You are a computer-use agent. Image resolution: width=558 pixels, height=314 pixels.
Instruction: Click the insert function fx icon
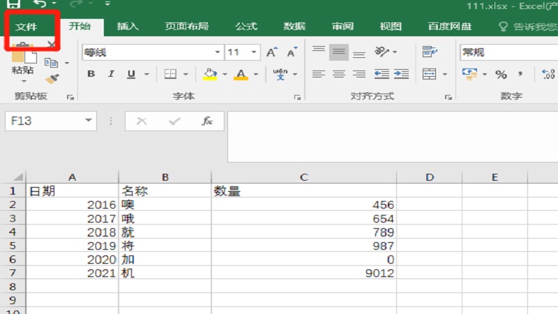point(207,121)
